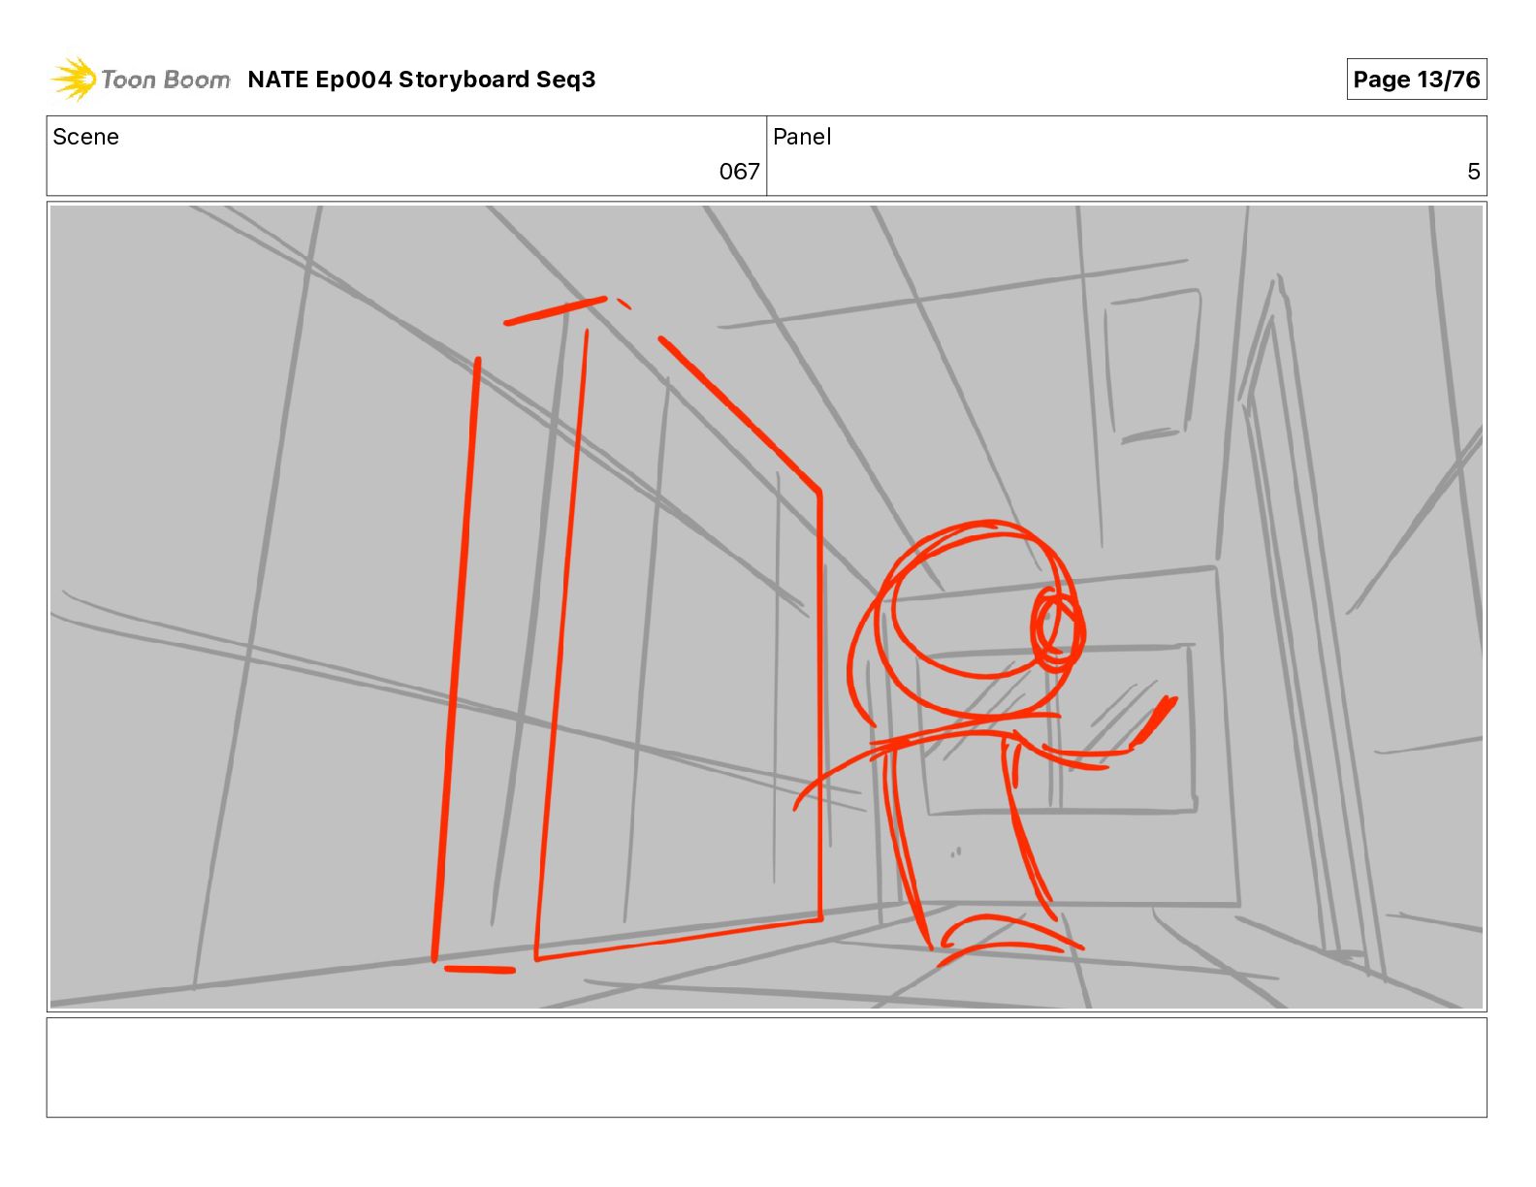Click the storyboard panel sketch image
Screen dimensions: 1536x1187
click(766, 606)
